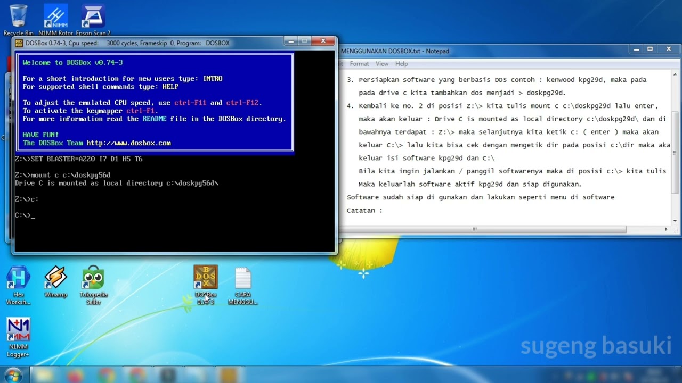682x383 pixels.
Task: Select the DOSBox 0.74-3 desktop shortcut
Action: [205, 286]
